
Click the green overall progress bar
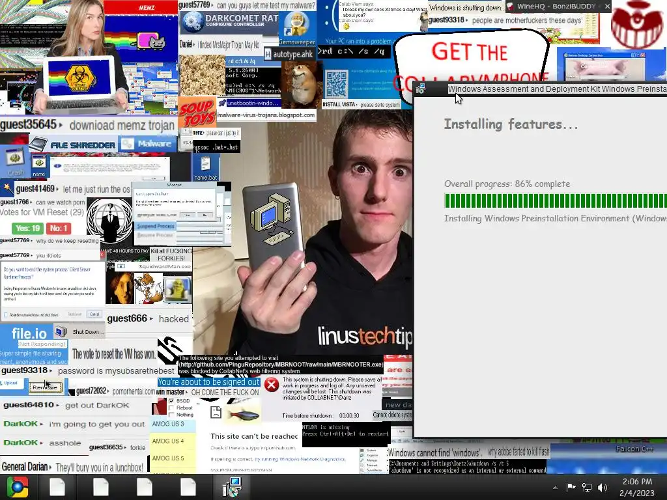pos(556,201)
